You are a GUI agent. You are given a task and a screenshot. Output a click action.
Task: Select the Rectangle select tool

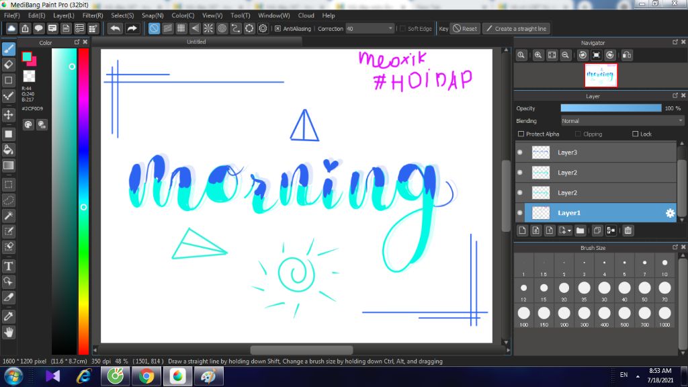pos(8,185)
